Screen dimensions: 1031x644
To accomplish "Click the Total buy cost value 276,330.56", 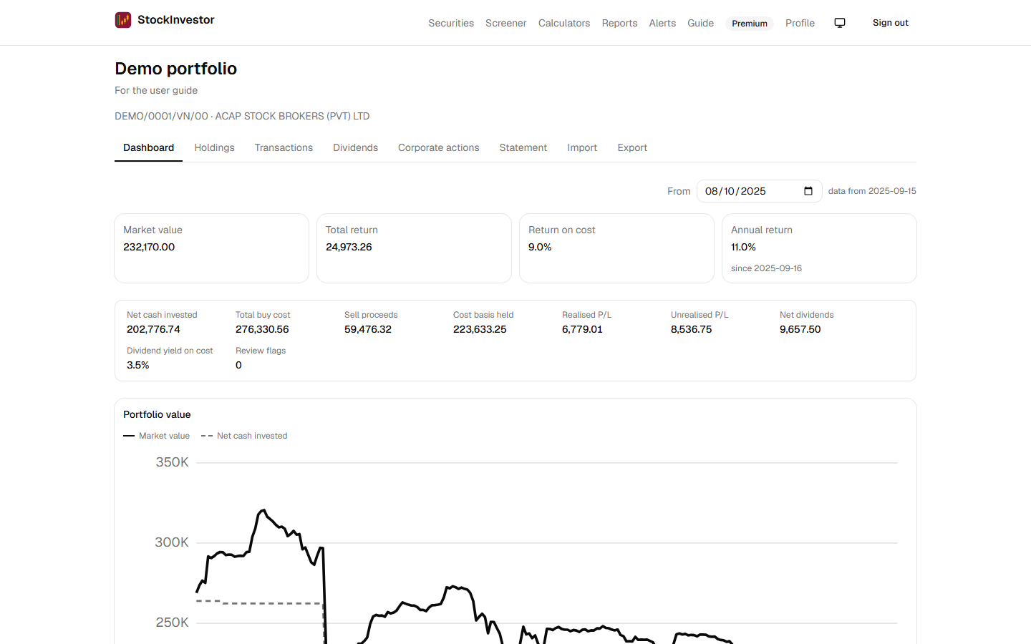I will 262,329.
